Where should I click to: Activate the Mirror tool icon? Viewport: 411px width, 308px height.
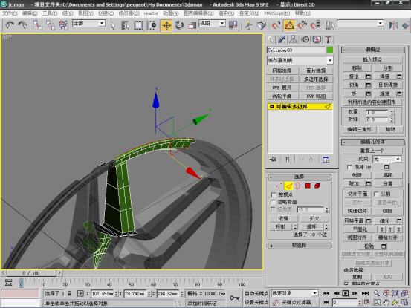pyautogui.click(x=393, y=25)
